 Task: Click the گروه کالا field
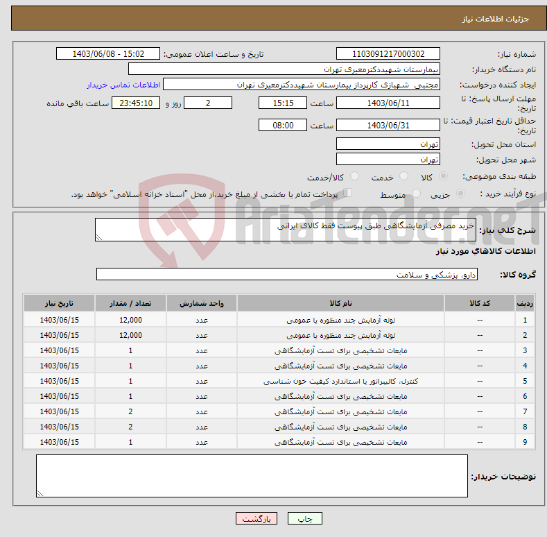287,275
